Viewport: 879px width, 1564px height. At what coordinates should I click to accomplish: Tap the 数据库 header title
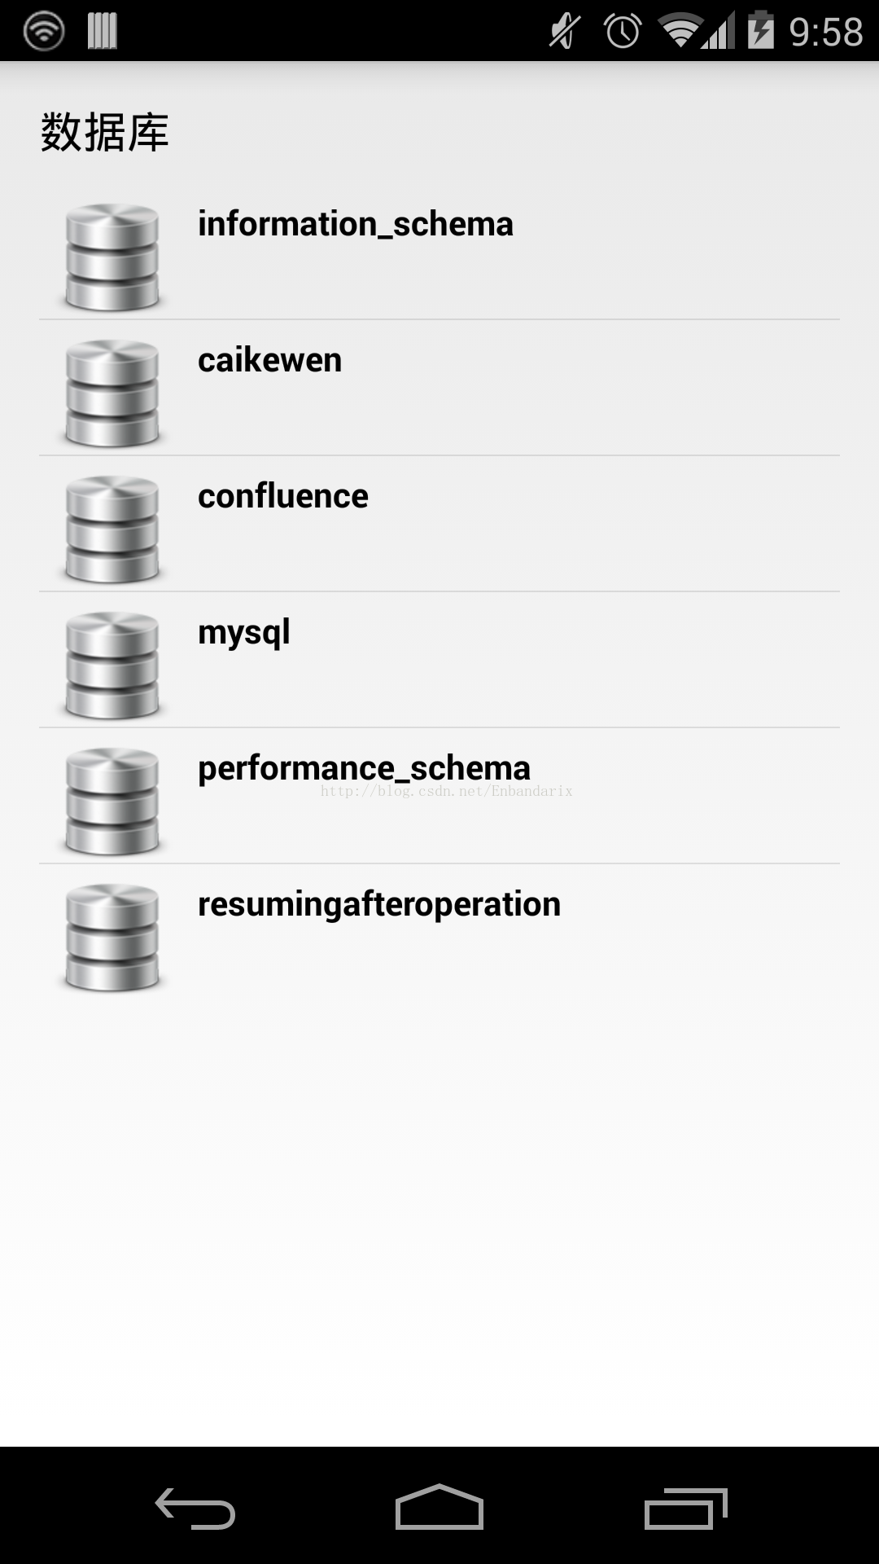(104, 133)
